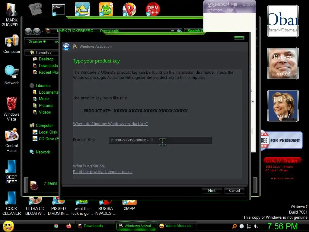309x232 pixels.
Task: Click the Obama BarackObama gadget
Action: [283, 21]
